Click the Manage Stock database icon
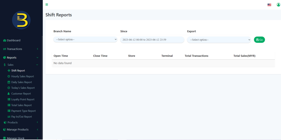This screenshot has width=281, height=140. pos(5,138)
